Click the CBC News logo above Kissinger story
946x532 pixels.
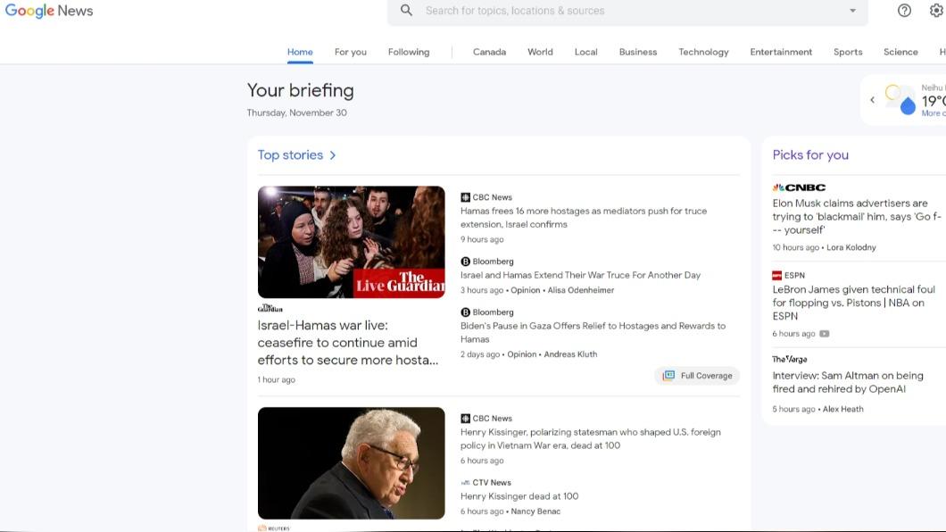click(465, 418)
